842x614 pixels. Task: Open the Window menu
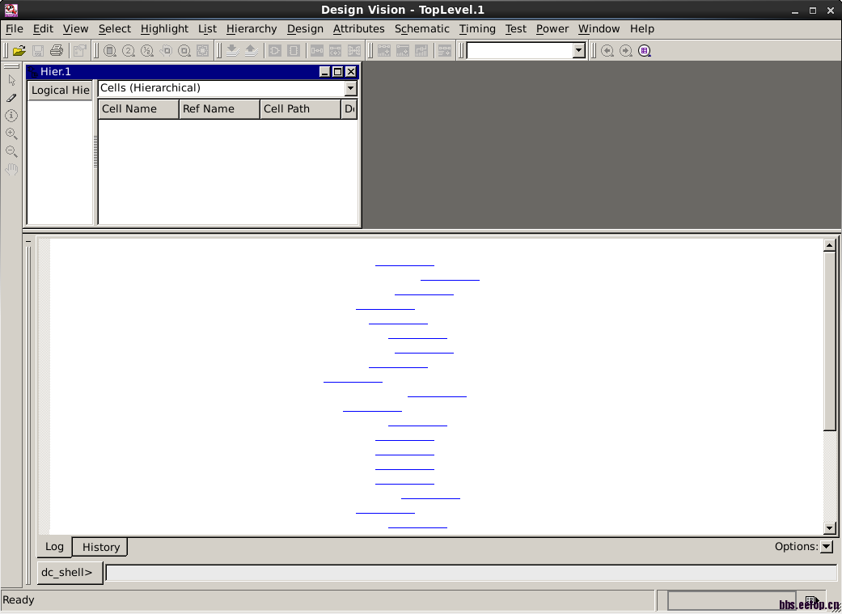pos(599,28)
